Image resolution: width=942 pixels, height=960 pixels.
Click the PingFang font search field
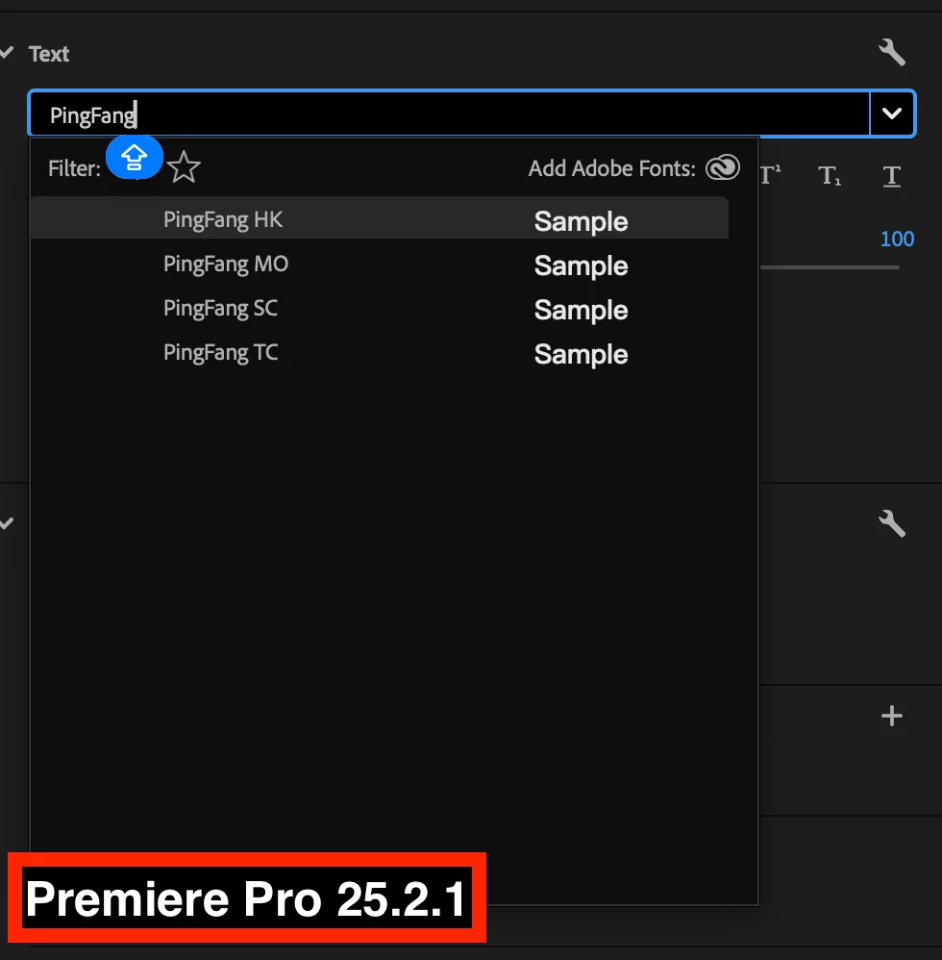click(x=450, y=114)
